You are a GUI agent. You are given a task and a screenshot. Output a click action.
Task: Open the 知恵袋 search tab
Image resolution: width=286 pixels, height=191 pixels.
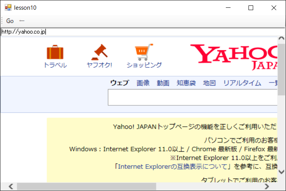186,83
